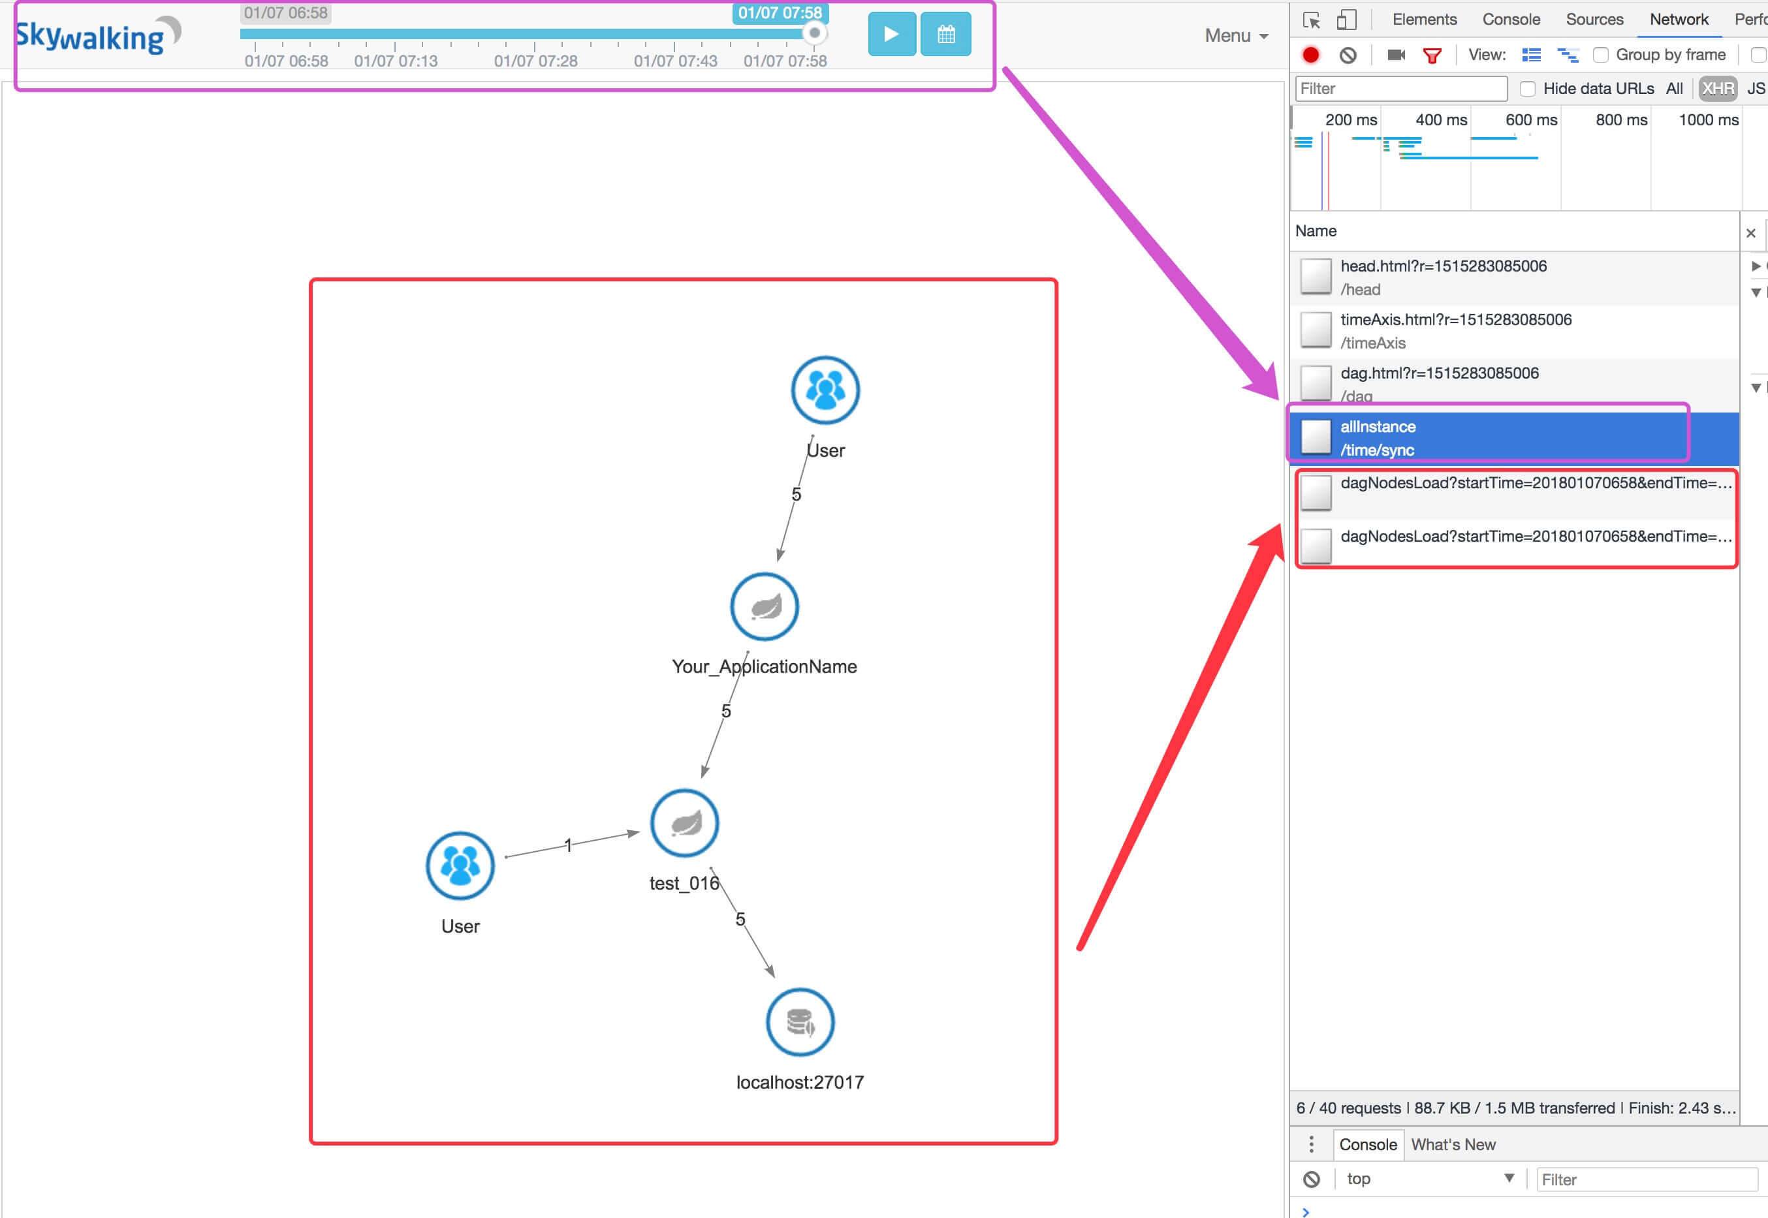Screen dimensions: 1768x1218
Task: Click the inspect element selector icon
Action: pos(1312,20)
